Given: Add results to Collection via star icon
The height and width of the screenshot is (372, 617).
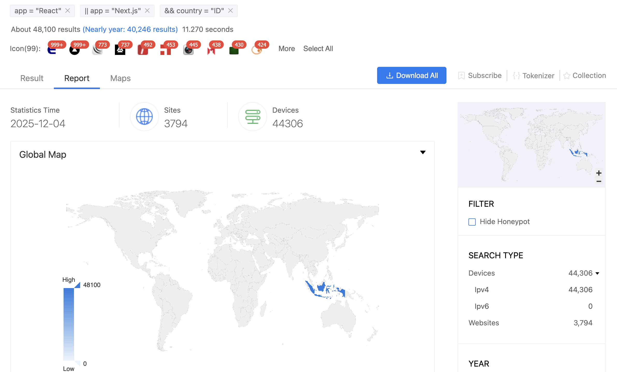Looking at the screenshot, I should pyautogui.click(x=567, y=76).
